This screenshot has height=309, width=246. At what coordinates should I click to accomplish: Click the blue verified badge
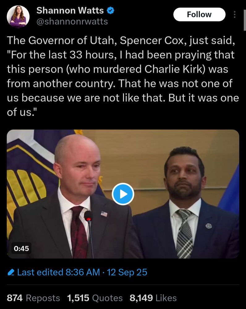(110, 11)
